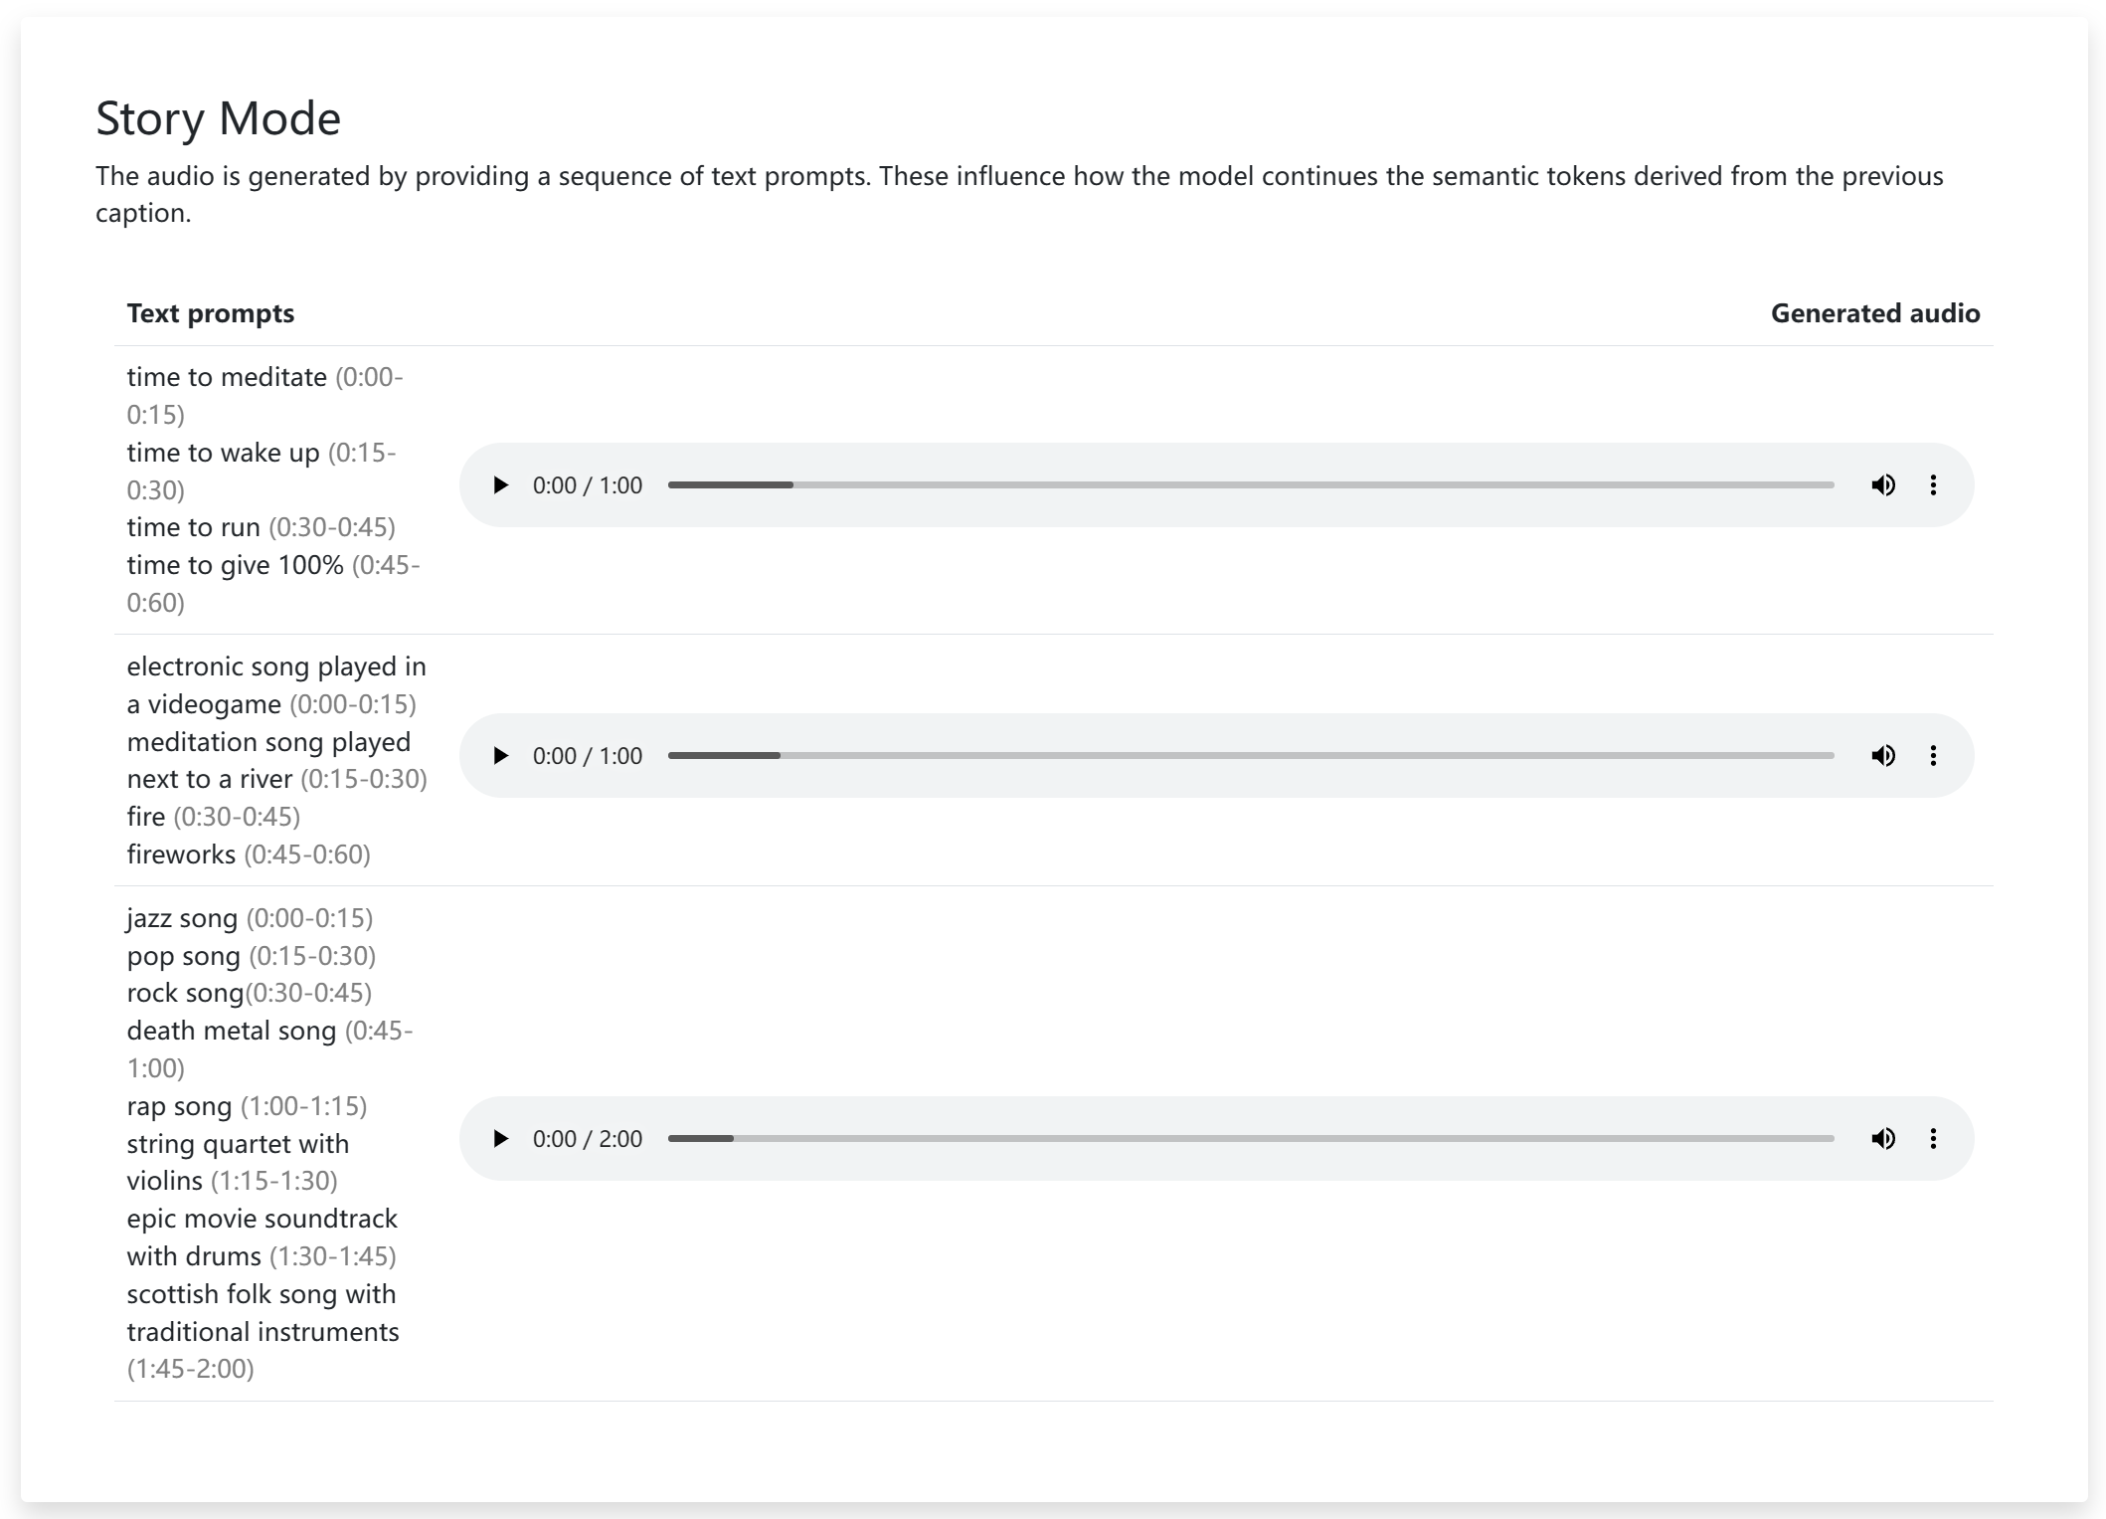
Task: Open more options on second audio player
Action: (1933, 756)
